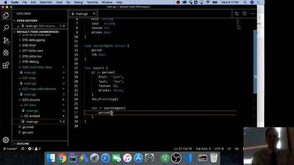The width and height of the screenshot is (294, 165).
Task: Open the Extensions view
Action: coord(6,65)
